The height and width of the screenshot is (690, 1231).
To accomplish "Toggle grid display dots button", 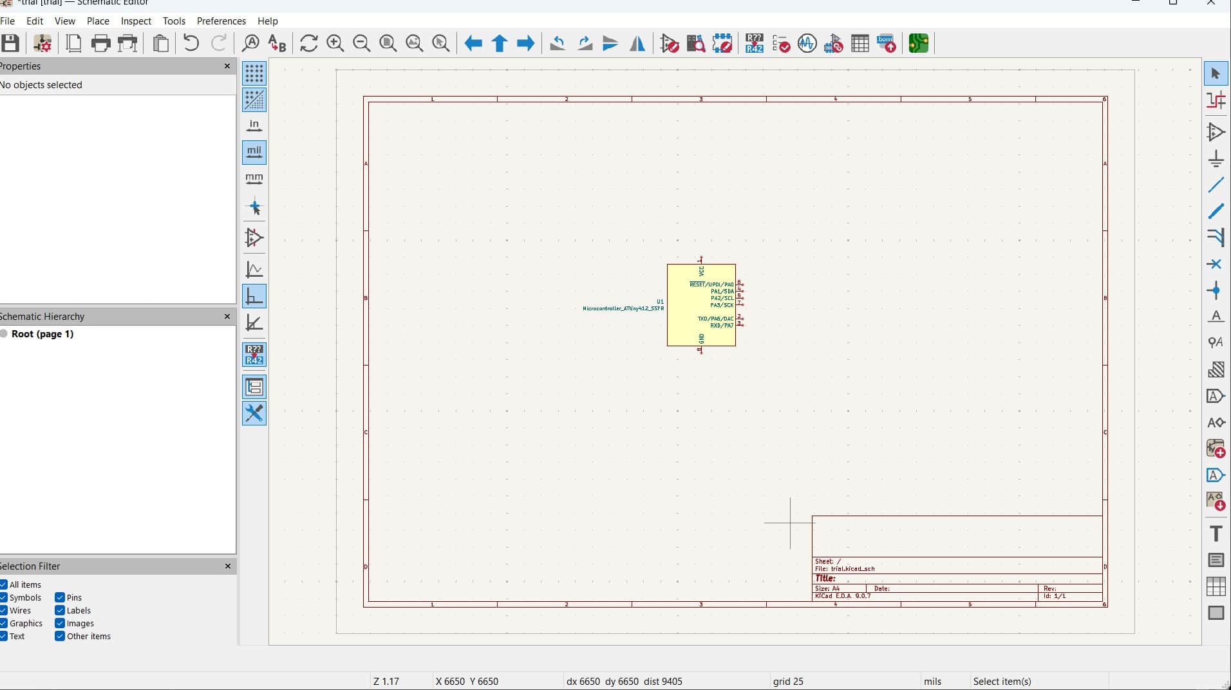I will pos(254,73).
